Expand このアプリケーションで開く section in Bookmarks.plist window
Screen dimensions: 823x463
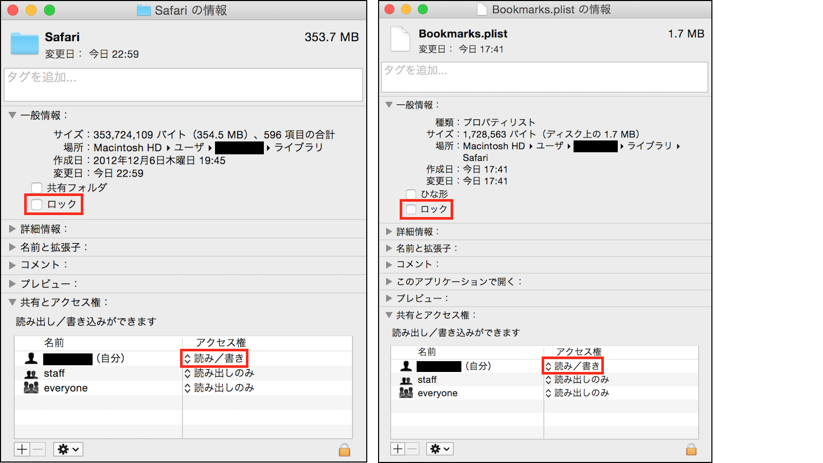389,281
